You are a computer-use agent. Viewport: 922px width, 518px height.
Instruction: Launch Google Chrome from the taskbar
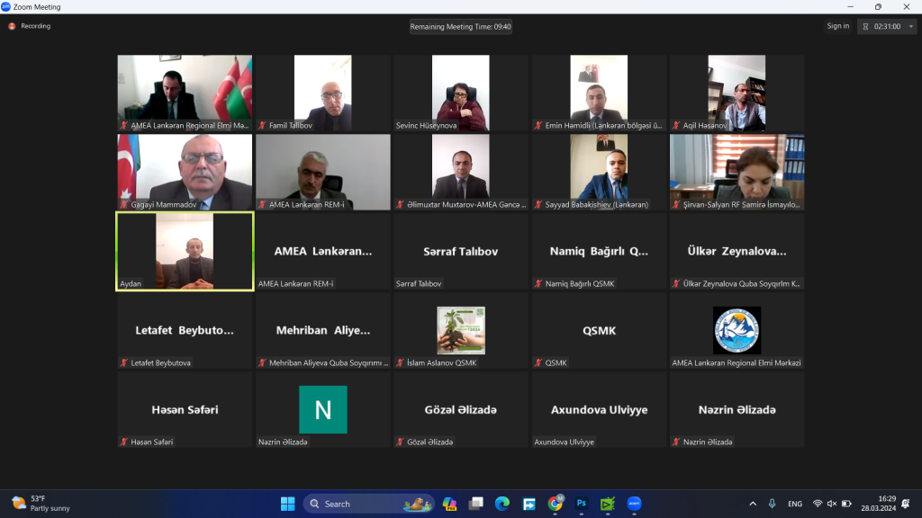tap(555, 504)
